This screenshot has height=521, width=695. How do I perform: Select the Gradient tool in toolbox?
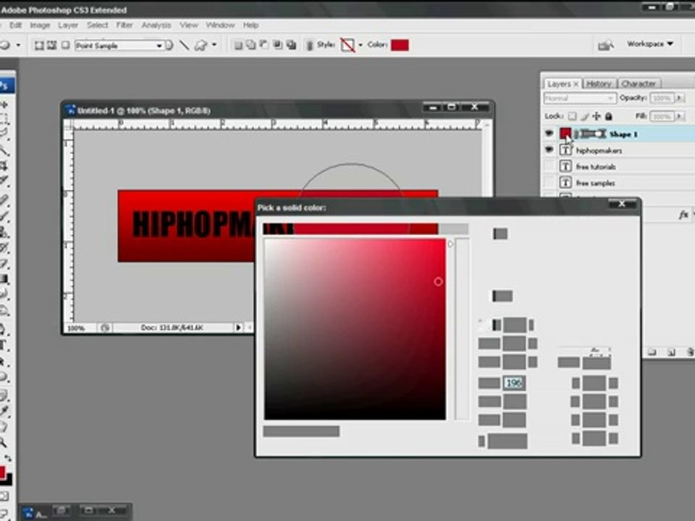coord(4,279)
